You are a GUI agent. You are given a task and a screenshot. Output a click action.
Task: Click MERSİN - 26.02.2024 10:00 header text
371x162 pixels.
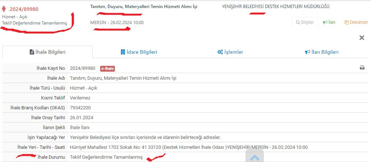(117, 23)
